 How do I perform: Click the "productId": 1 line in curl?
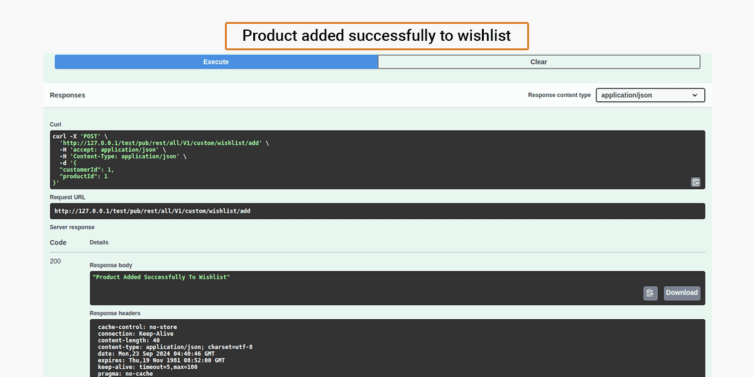84,177
